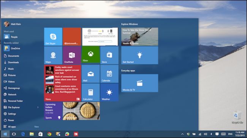Click ENG language indicator
Viewport: 247px width, 138px height.
[230, 134]
